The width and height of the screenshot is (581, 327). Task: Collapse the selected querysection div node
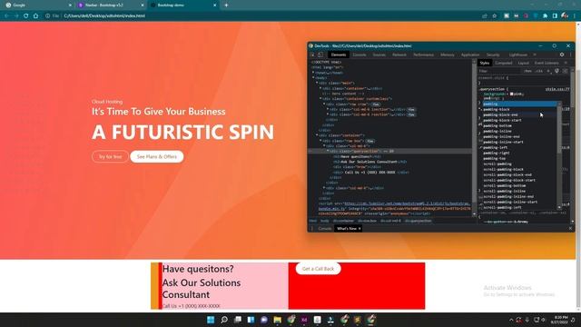(x=328, y=152)
